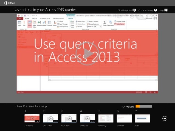Switch to DATABASE TOOLS ribbon tab
The image size is (175, 131).
pos(59,19)
